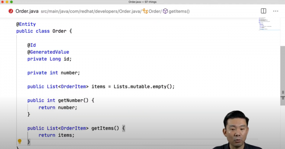Click the code minimap preview

(x=269, y=24)
